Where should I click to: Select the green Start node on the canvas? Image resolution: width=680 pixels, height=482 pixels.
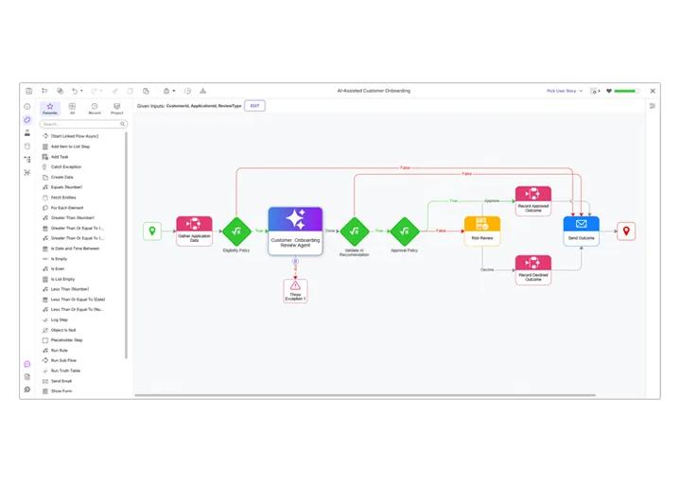click(152, 231)
